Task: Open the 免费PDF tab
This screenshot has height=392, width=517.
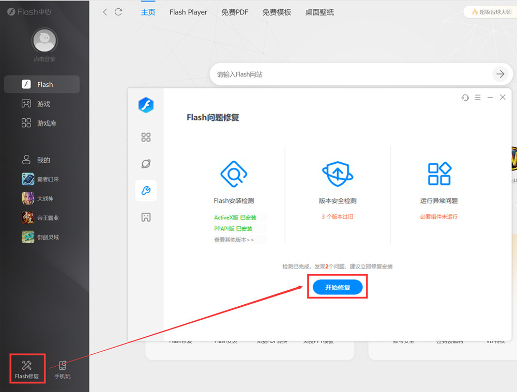Action: click(235, 12)
